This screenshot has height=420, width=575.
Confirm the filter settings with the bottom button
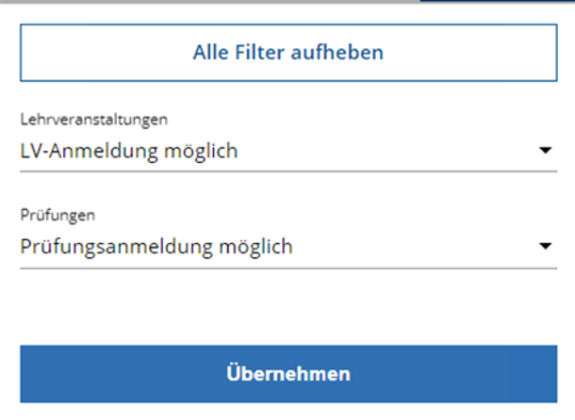[x=287, y=373]
